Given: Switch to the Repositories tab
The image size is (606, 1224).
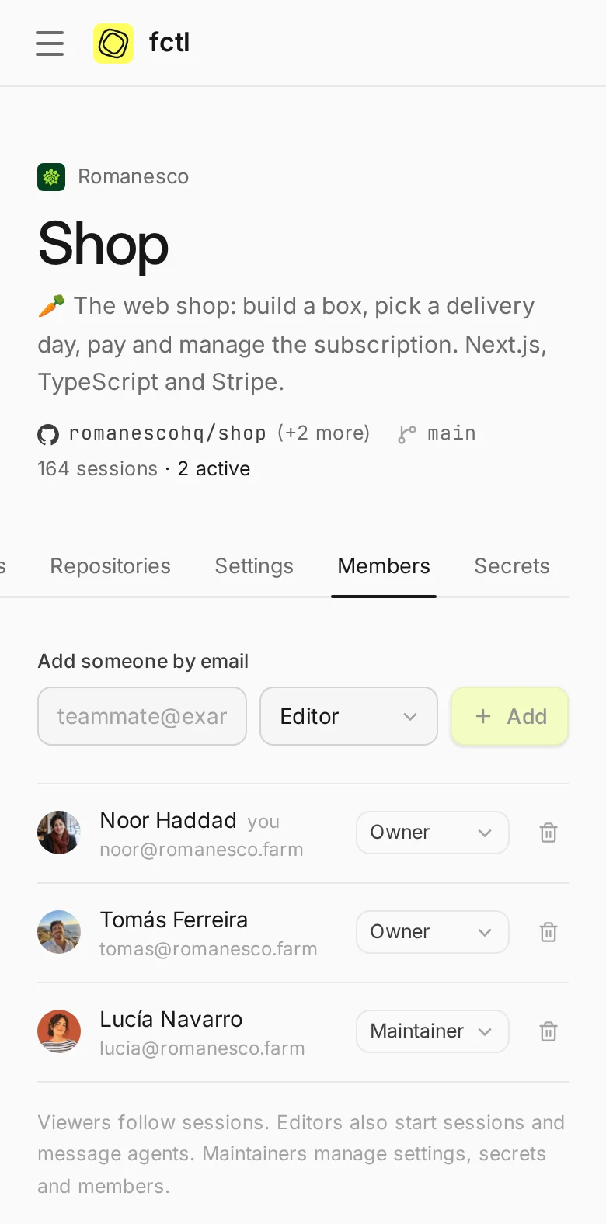Looking at the screenshot, I should coord(110,566).
